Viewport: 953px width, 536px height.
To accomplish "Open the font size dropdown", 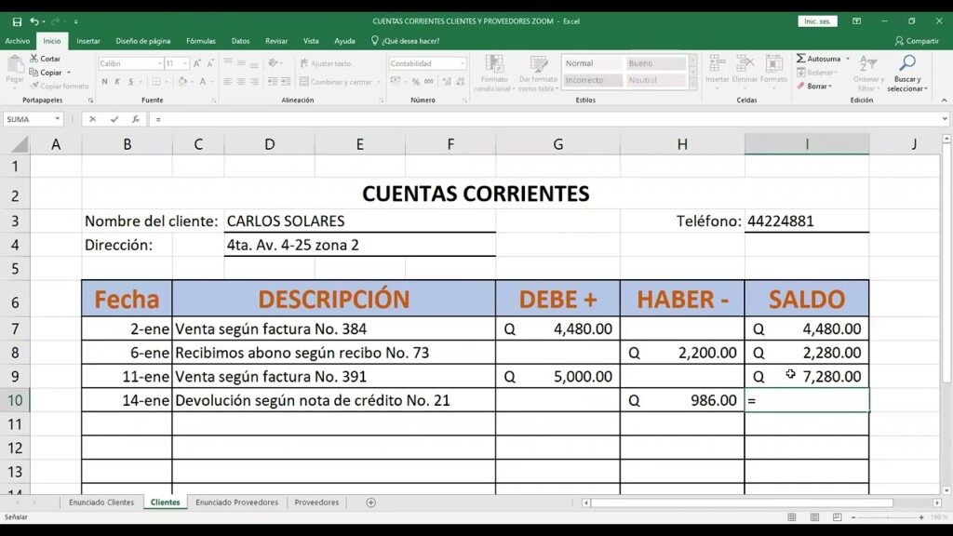I will 182,63.
